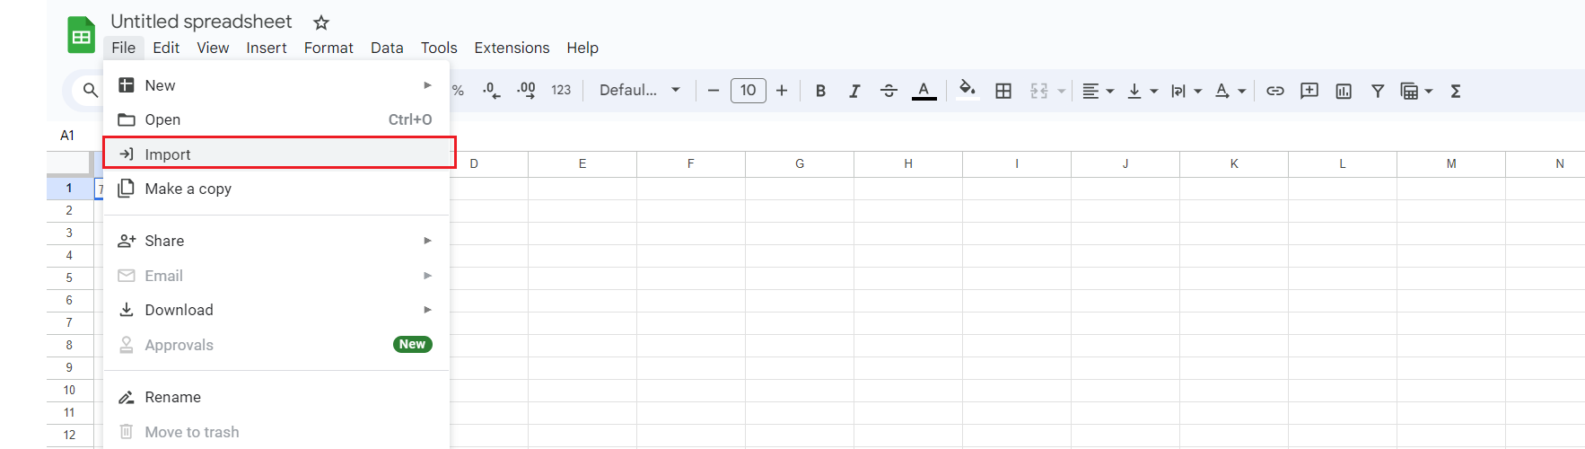This screenshot has height=449, width=1585.
Task: Increase font size with plus button
Action: click(782, 91)
